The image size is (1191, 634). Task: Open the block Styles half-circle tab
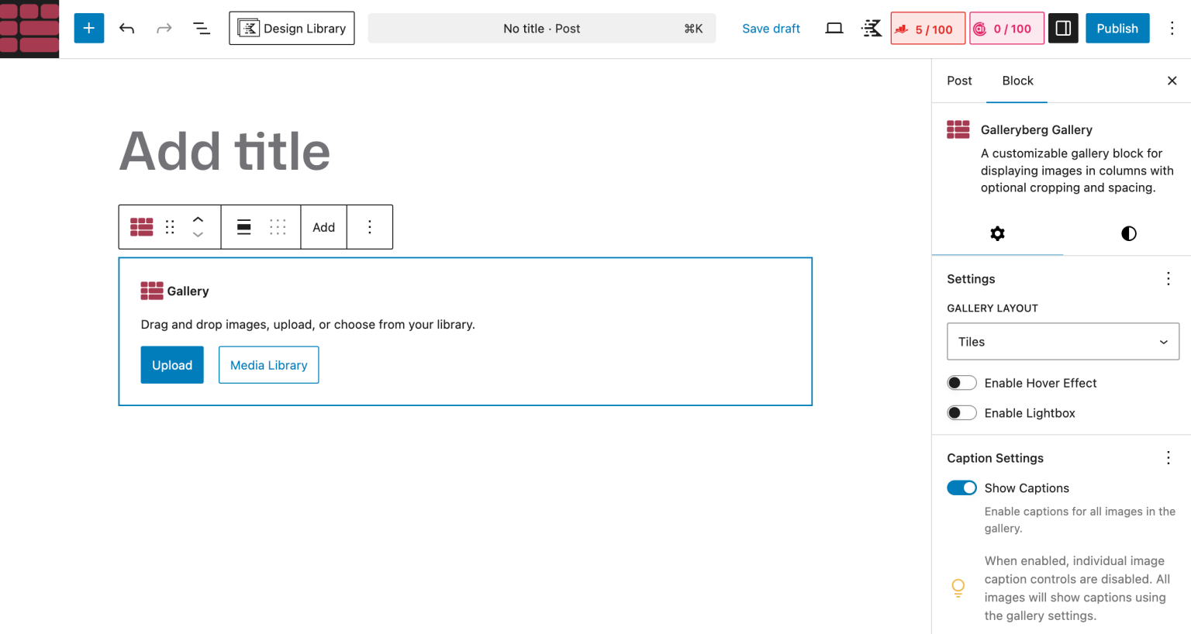[x=1128, y=233]
